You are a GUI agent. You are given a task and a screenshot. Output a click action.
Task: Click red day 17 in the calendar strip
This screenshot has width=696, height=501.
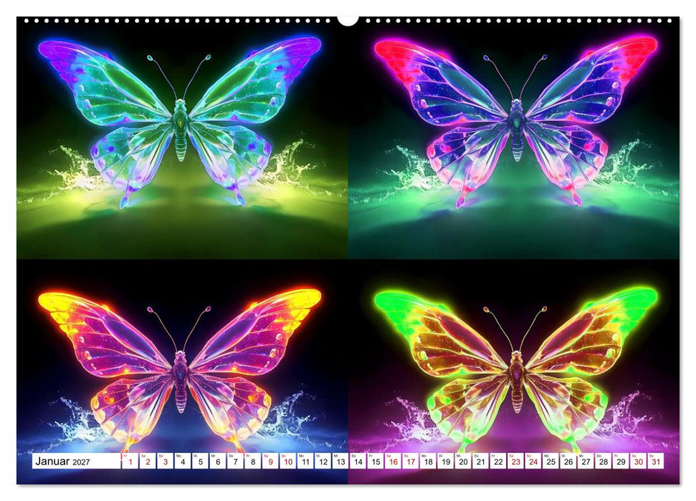click(x=411, y=461)
